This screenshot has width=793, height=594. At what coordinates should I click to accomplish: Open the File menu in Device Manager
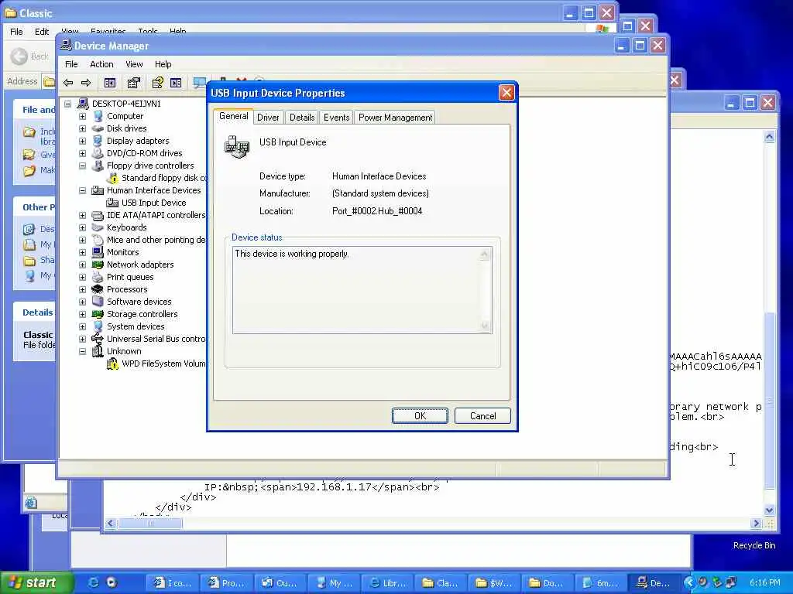71,64
